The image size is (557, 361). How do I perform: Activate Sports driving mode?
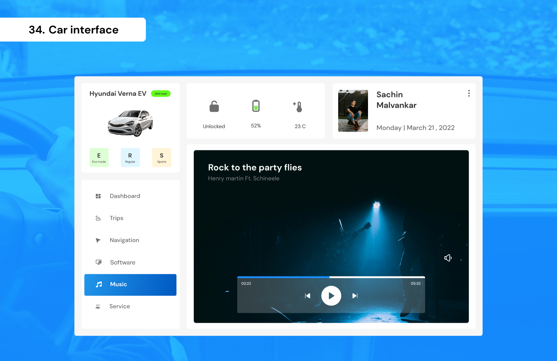point(161,157)
